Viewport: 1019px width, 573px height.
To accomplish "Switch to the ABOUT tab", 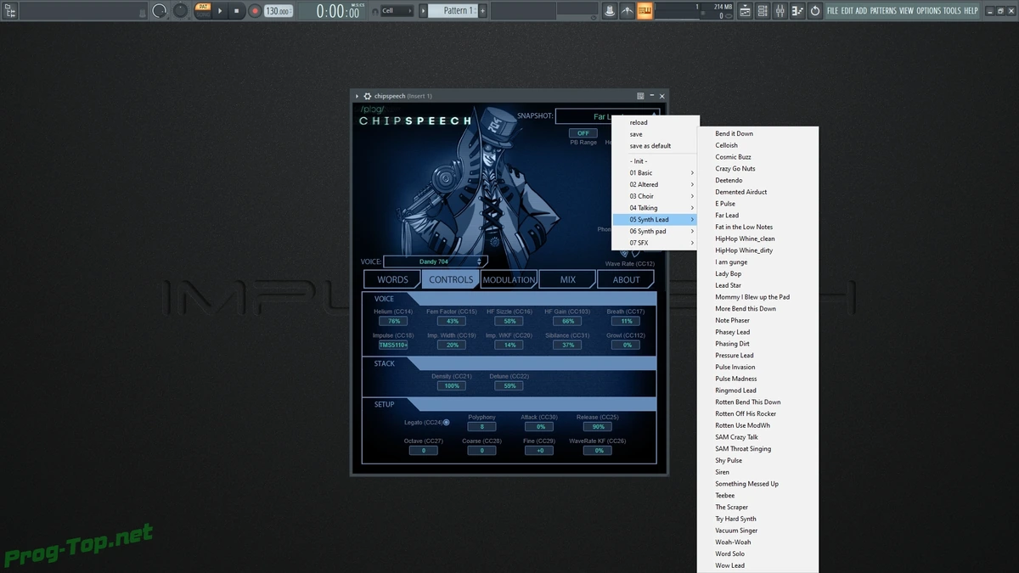I will pos(626,279).
